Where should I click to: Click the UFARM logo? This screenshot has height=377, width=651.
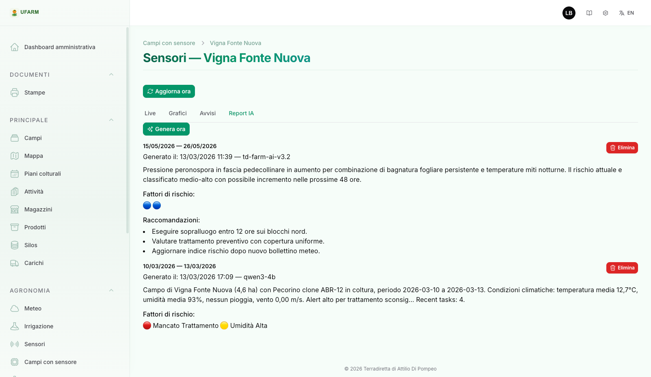[24, 12]
